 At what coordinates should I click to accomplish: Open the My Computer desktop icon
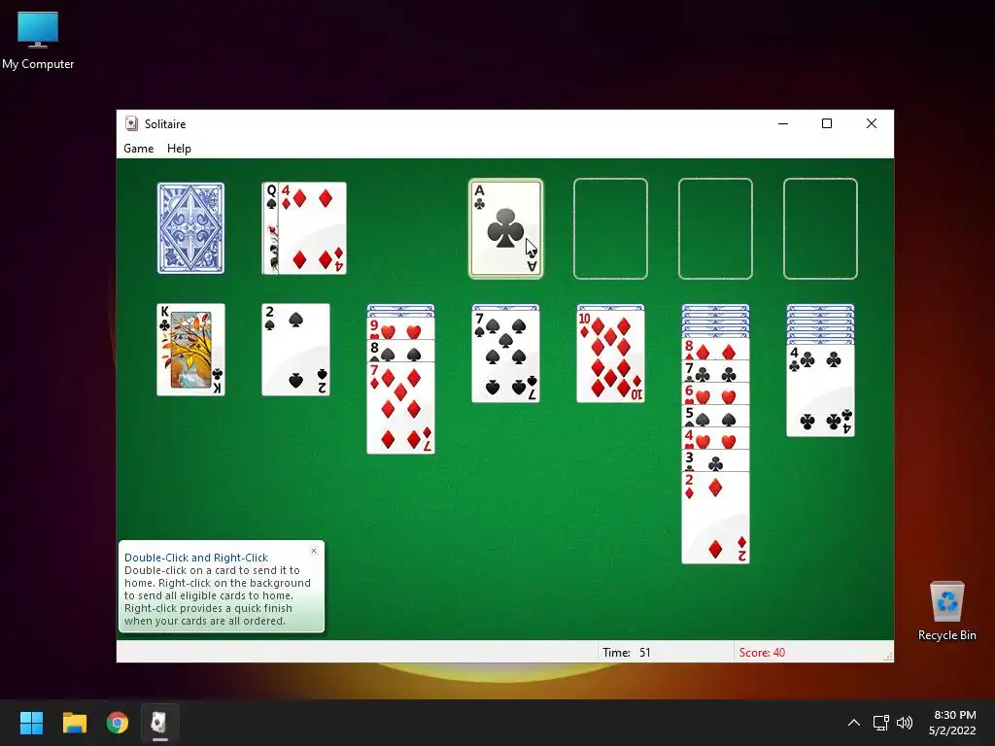[38, 40]
